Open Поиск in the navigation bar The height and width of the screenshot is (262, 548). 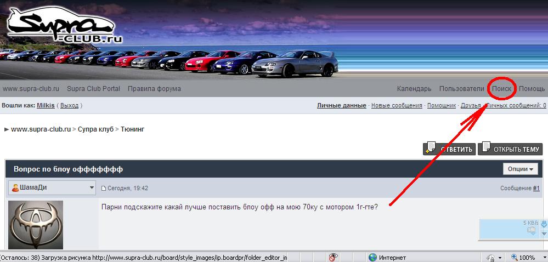pos(501,89)
